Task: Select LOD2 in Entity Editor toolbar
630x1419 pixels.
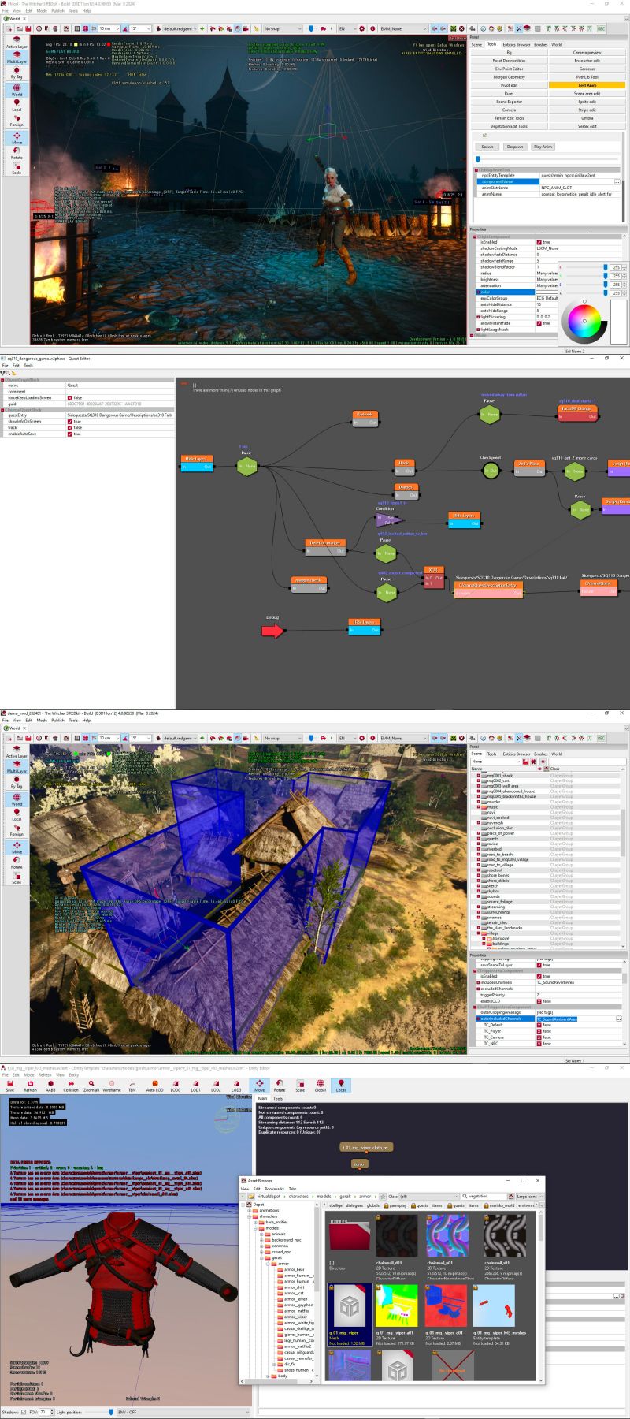Action: [216, 1086]
